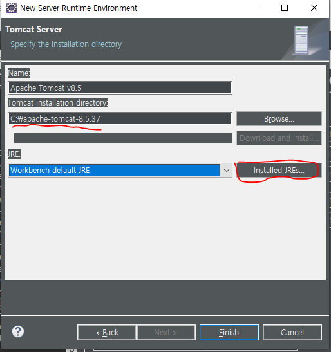
Task: Click the 'Tomcat installation directory:' label
Action: tap(58, 103)
